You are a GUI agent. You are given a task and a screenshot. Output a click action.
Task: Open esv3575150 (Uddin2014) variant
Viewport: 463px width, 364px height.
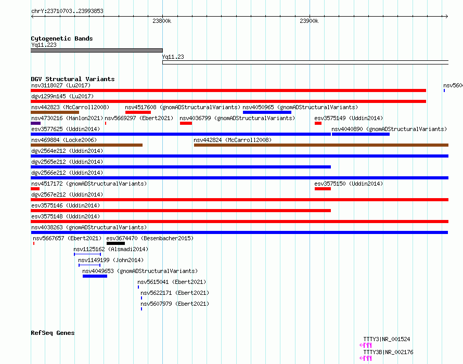pyautogui.click(x=349, y=184)
